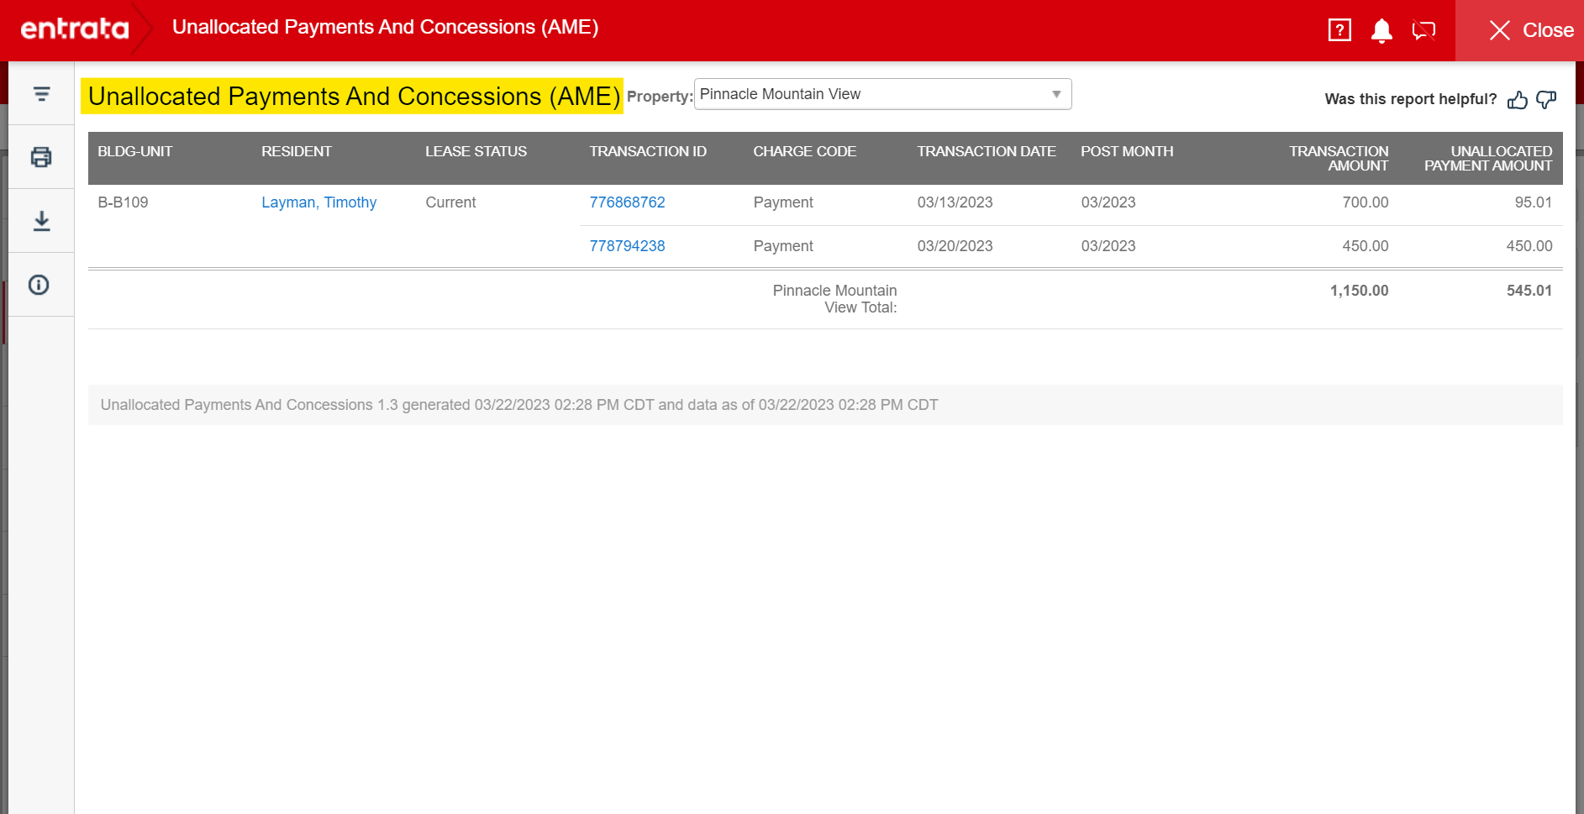
Task: Click LEASE STATUS column header
Action: pos(476,151)
